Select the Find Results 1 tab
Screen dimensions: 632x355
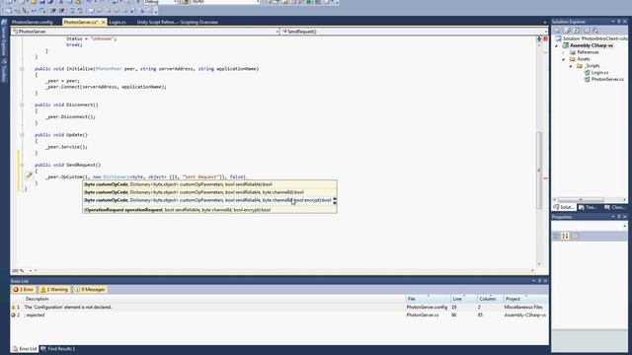click(x=58, y=349)
